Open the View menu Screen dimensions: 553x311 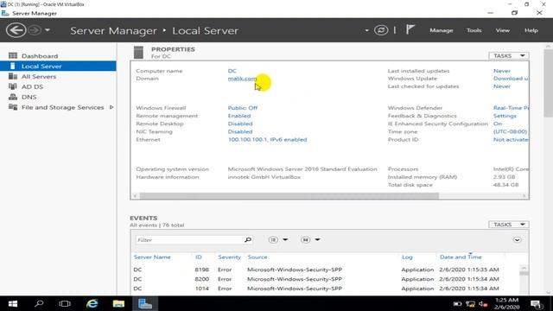pos(503,30)
